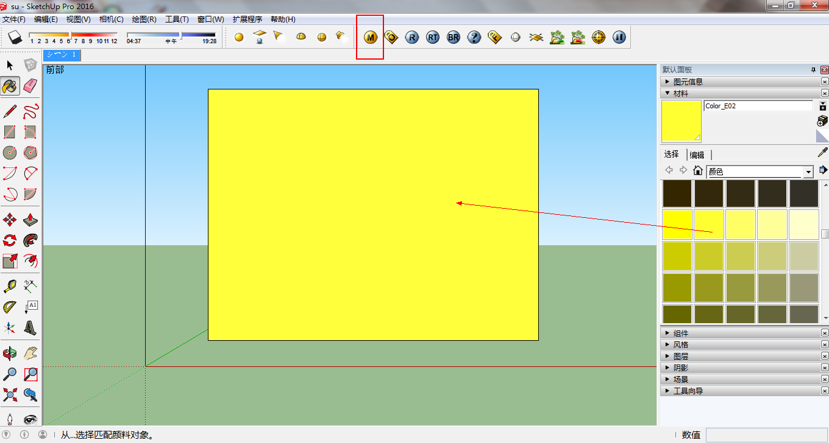Open the 文件(F) menu
This screenshot has height=443, width=829.
(x=14, y=19)
